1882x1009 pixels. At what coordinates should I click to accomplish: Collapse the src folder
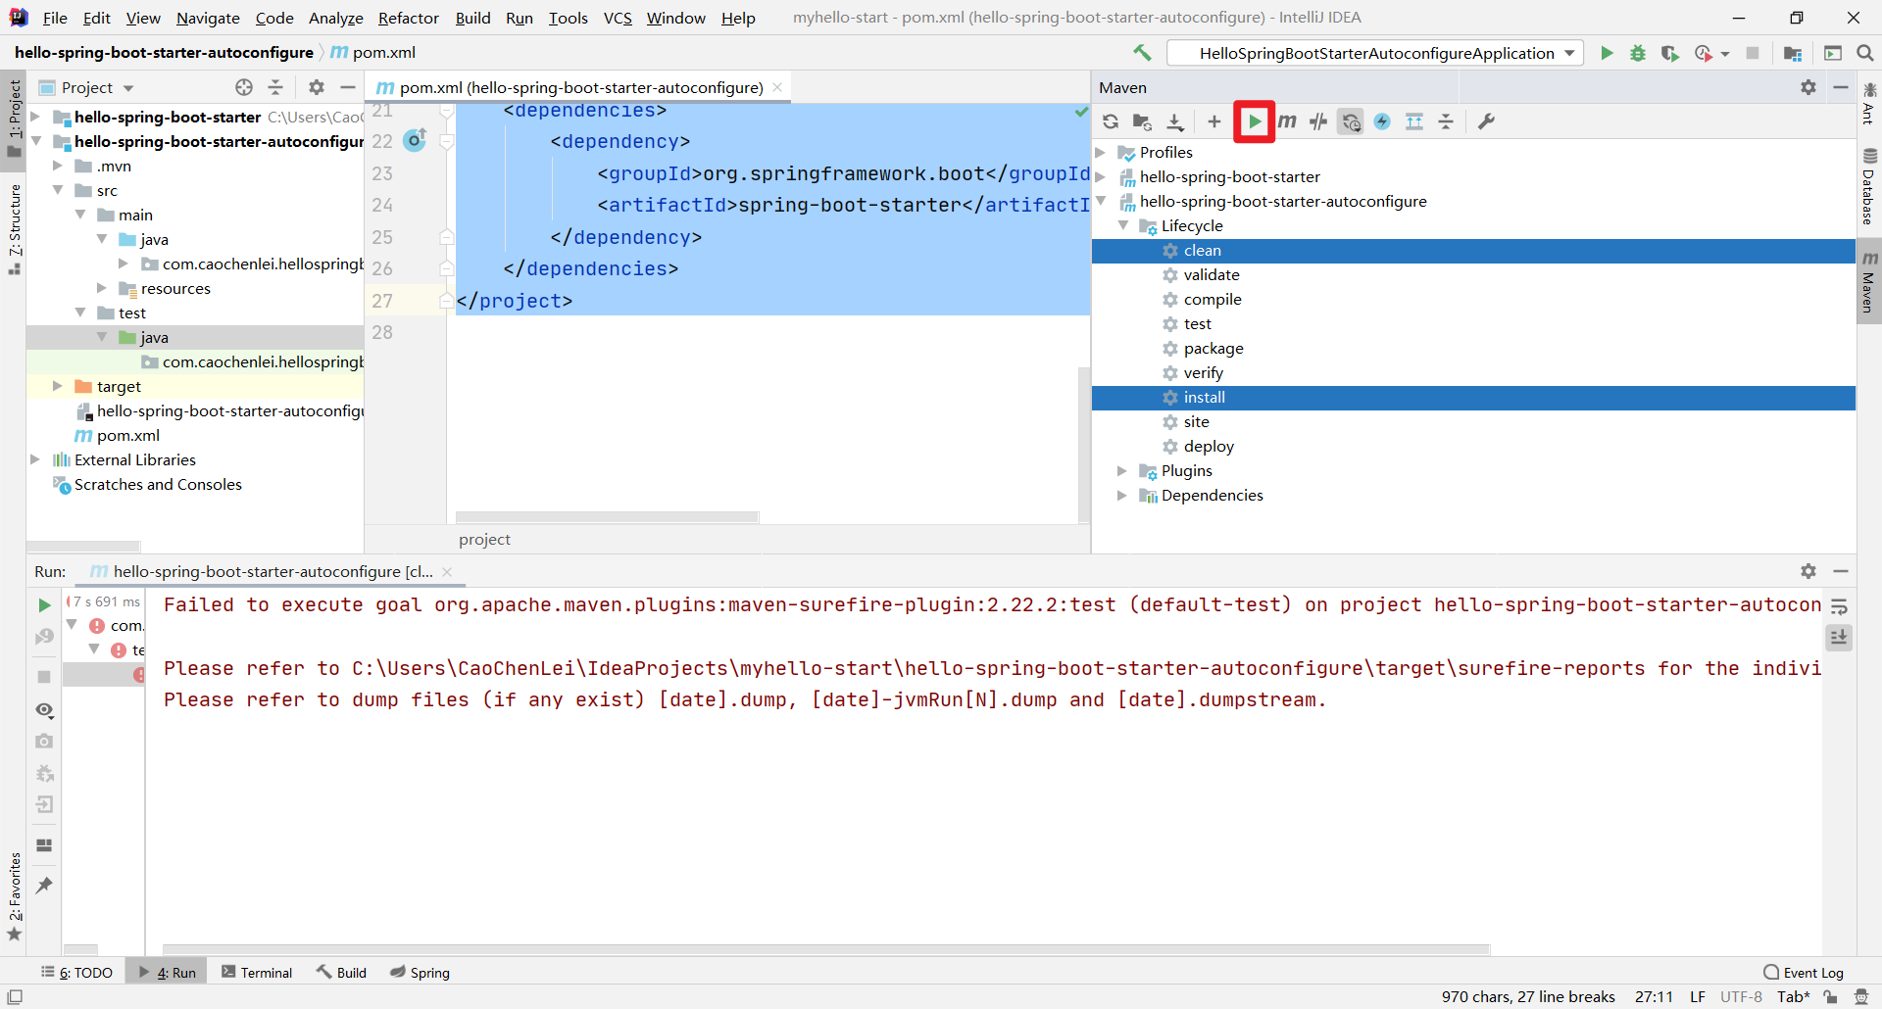[58, 191]
